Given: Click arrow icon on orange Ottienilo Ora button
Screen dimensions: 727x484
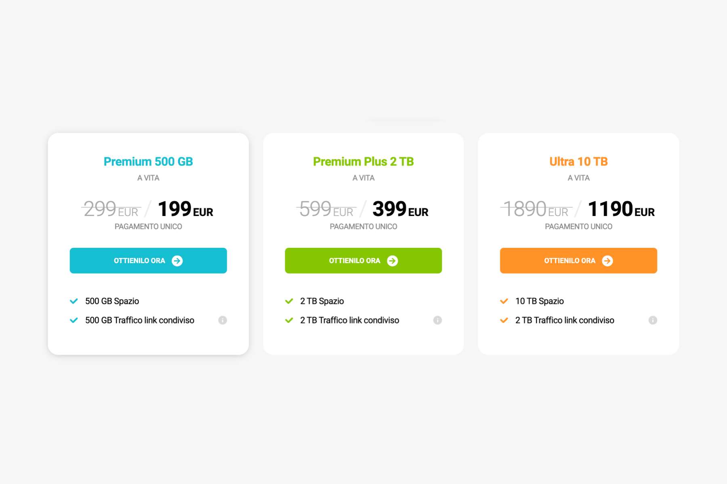Looking at the screenshot, I should point(607,261).
